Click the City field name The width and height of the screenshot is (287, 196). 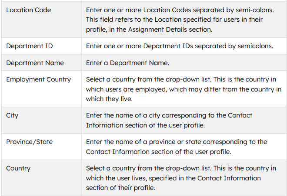point(12,115)
